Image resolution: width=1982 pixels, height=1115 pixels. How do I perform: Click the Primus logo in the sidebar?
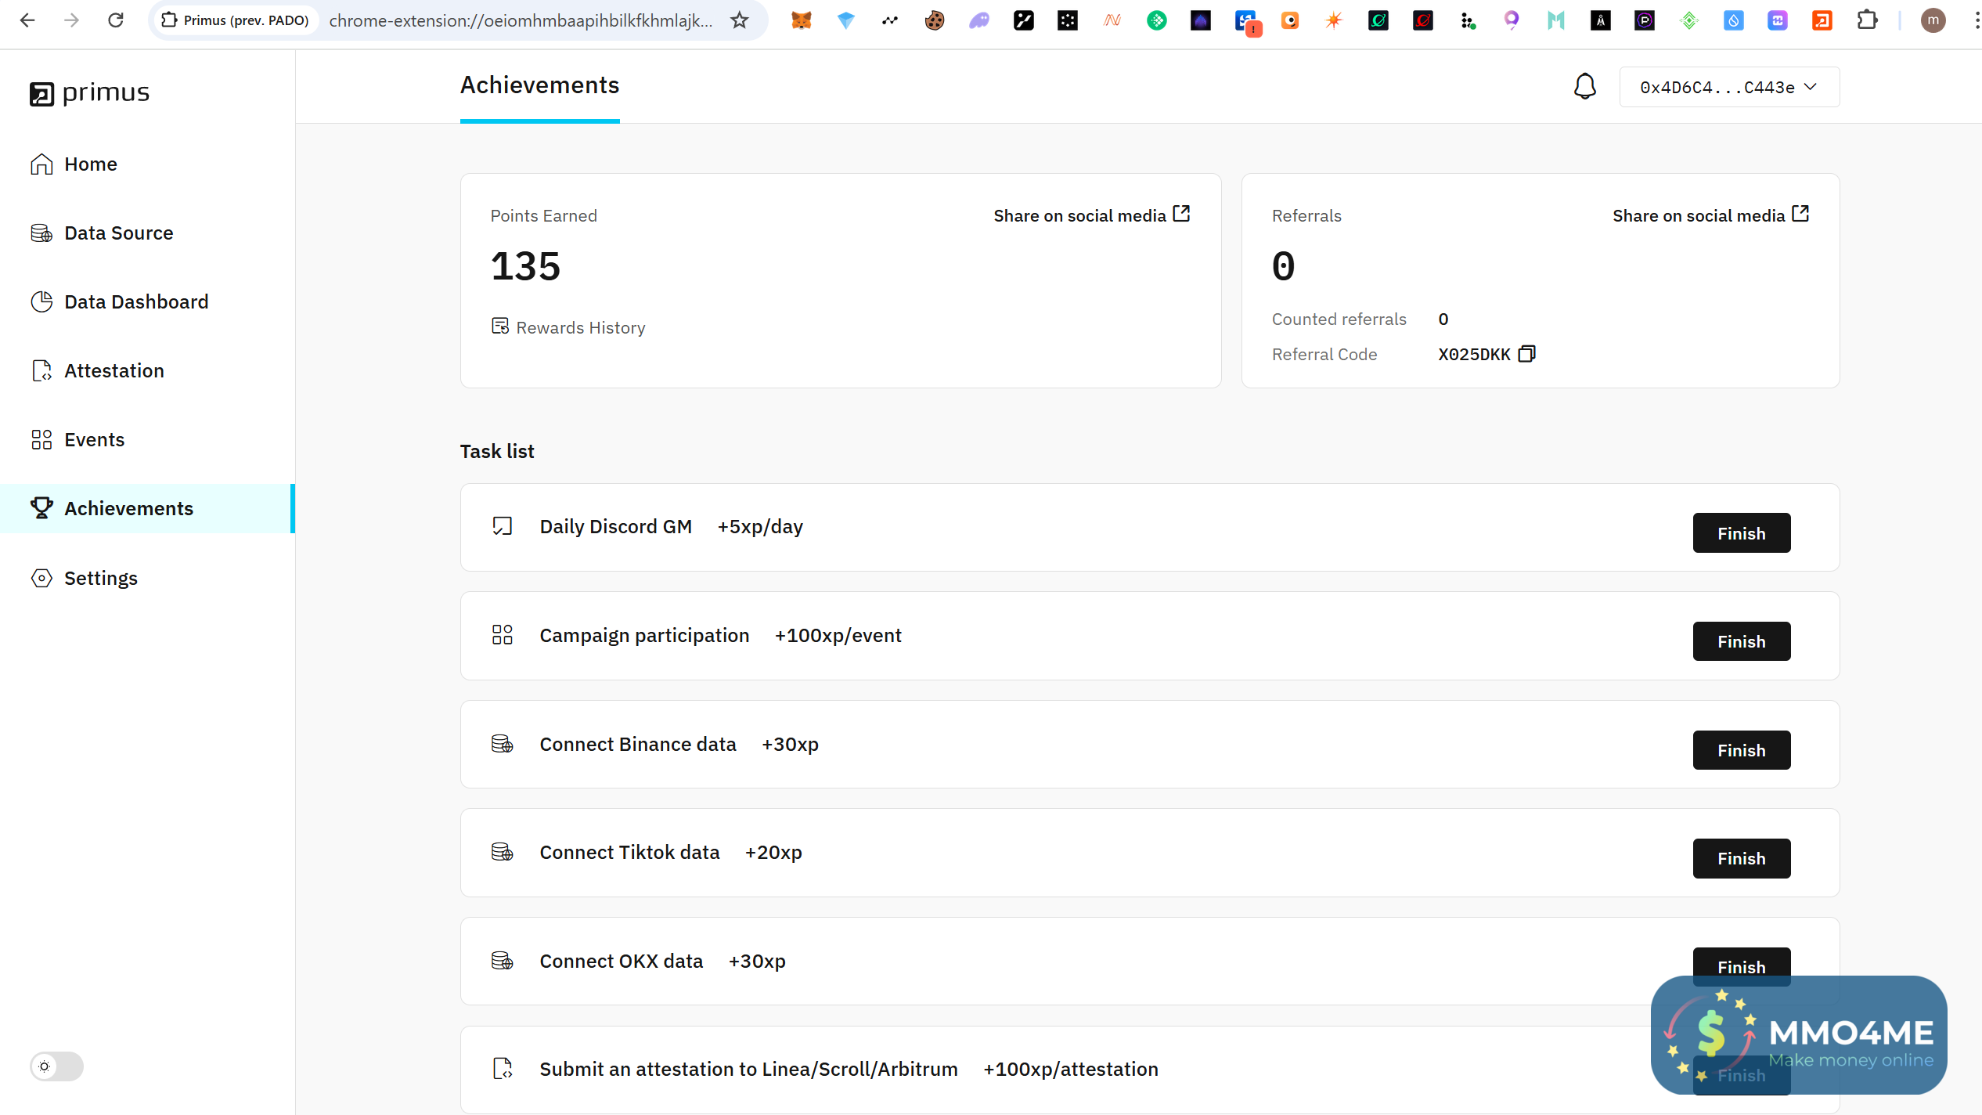coord(89,92)
